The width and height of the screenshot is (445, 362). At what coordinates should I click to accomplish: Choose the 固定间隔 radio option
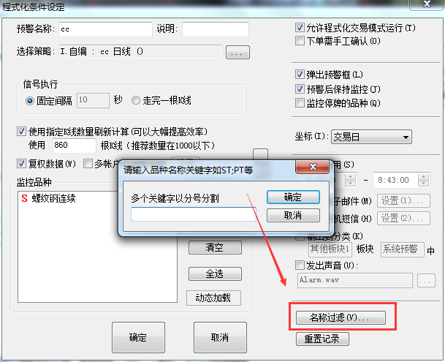pyautogui.click(x=30, y=101)
